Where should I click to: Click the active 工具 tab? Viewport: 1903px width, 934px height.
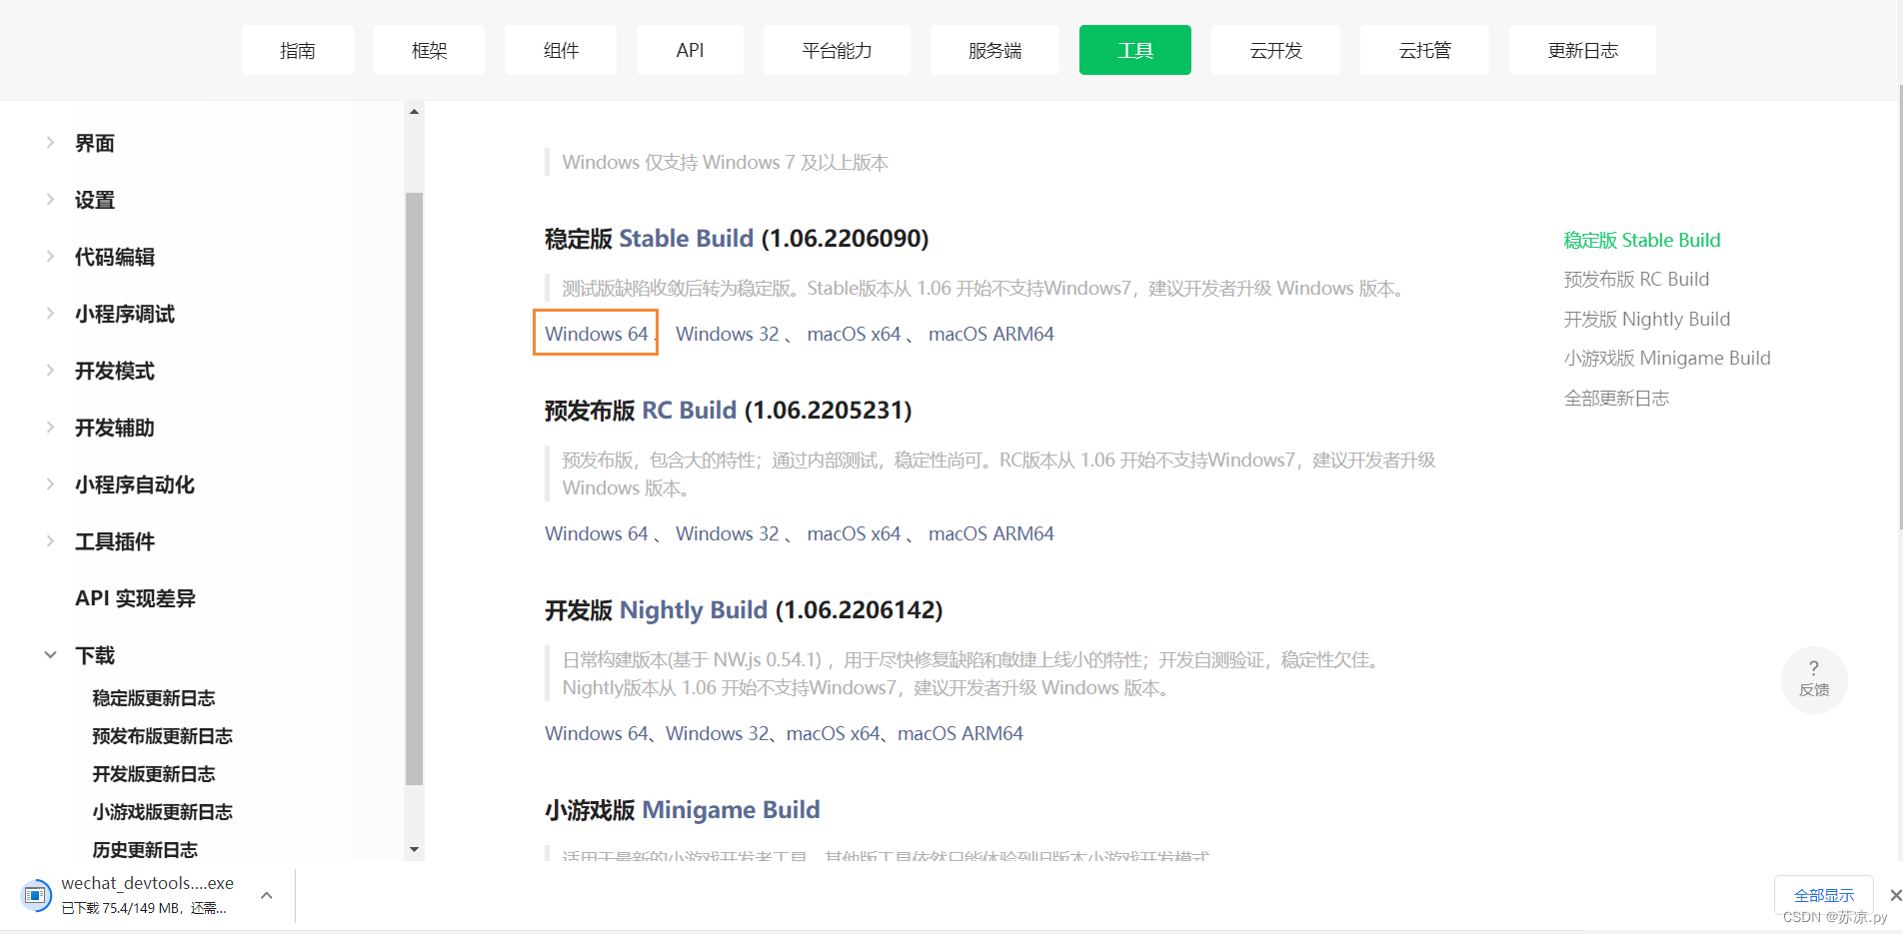(1135, 50)
